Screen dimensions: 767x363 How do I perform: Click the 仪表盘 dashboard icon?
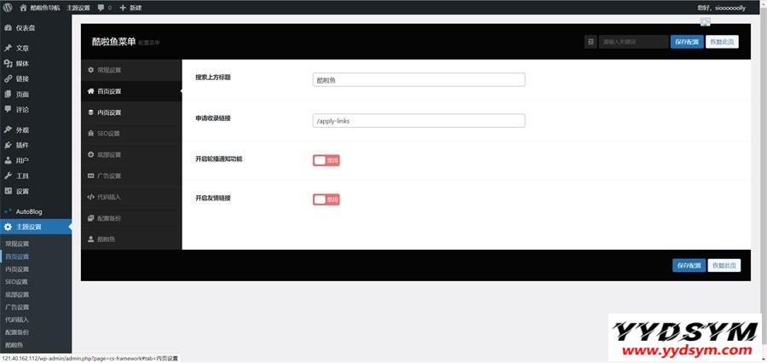pos(8,27)
